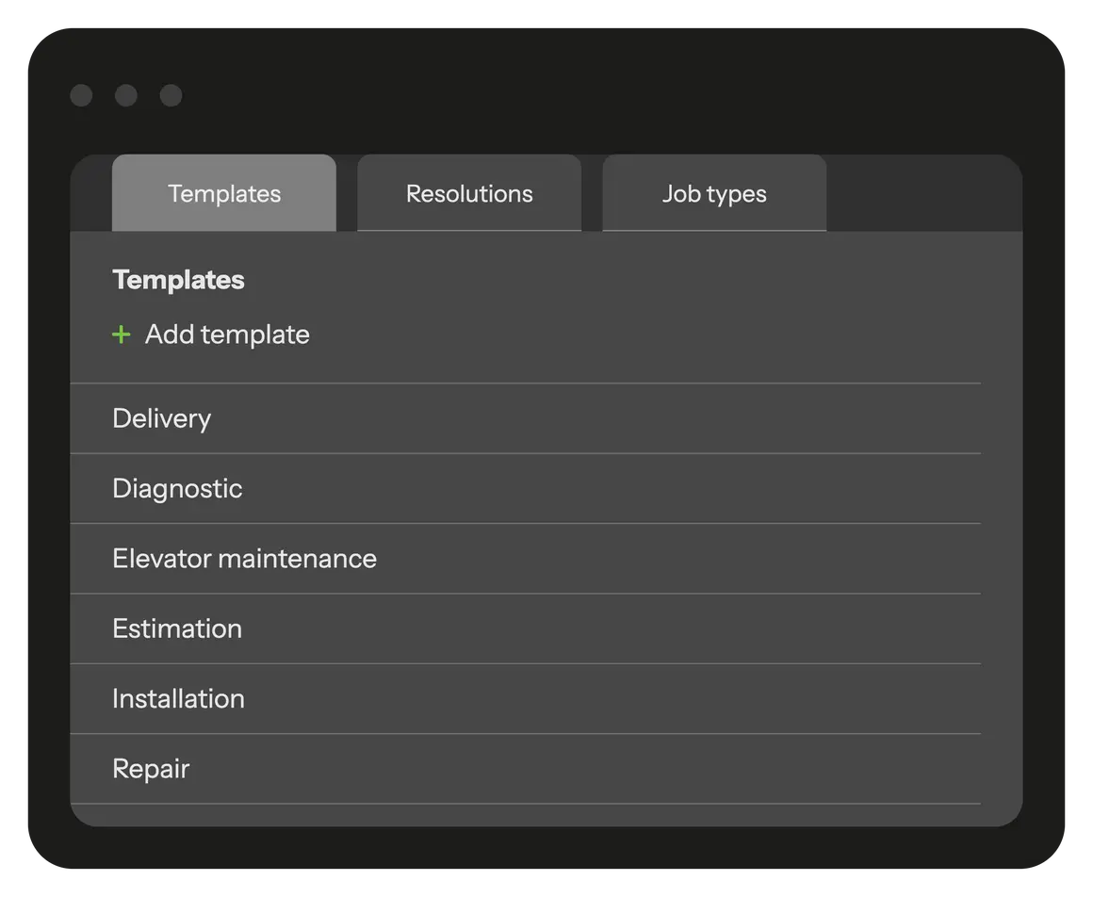1093x897 pixels.
Task: Click the window title bar beside the dots
Action: [565, 95]
